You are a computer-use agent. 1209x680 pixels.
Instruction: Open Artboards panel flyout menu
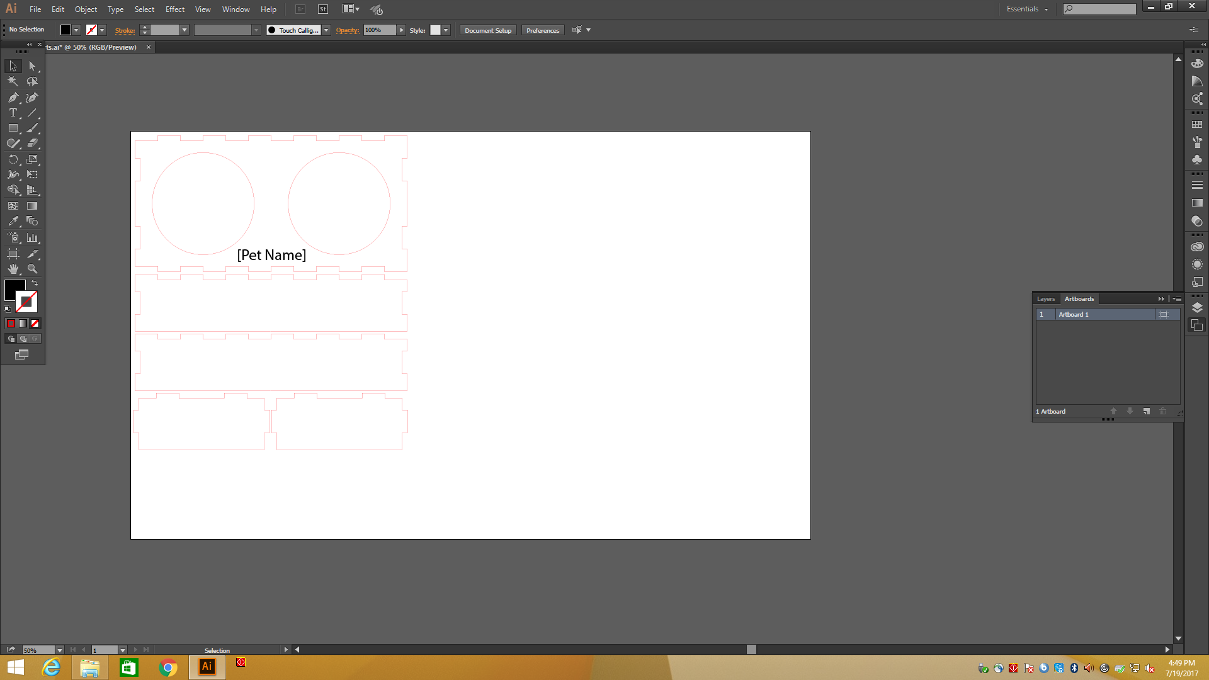point(1177,299)
